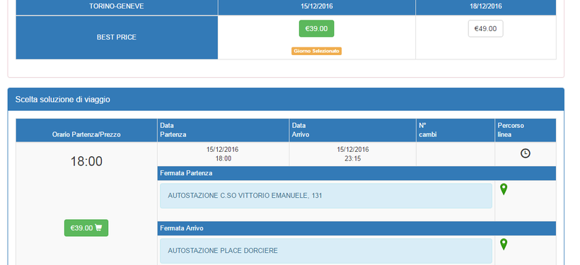Click AUTOSTAZIONE PLACE DORCIERE box
580x265 pixels.
pyautogui.click(x=326, y=251)
